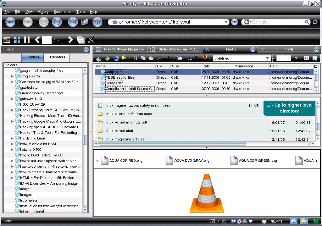Open the Bookmarks menu
The height and width of the screenshot is (226, 322).
[63, 12]
